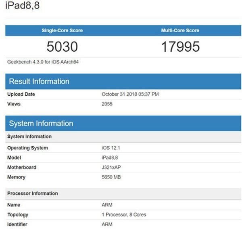Select the iOS 12.1 value

coord(111,148)
